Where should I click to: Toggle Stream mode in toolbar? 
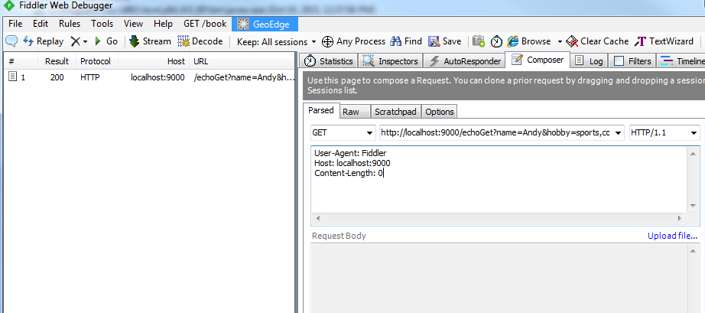[x=150, y=41]
